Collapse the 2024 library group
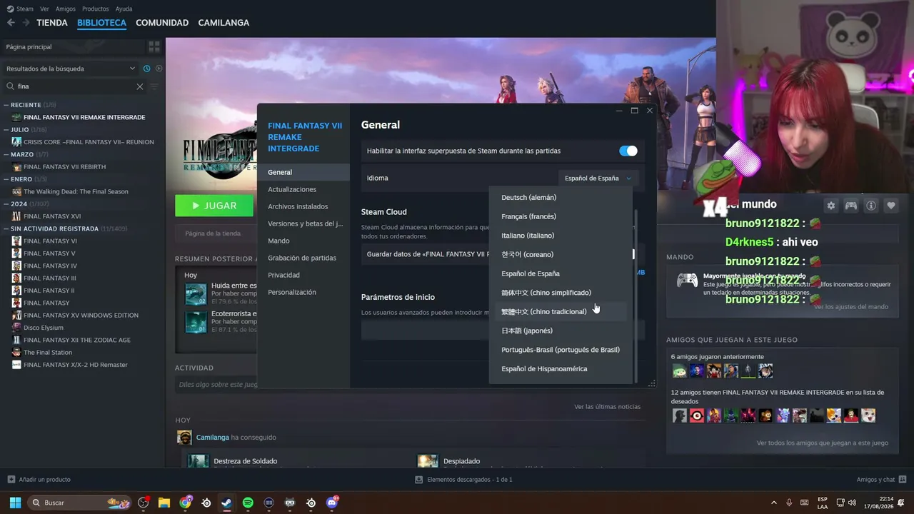Screen dimensions: 914x514 pyautogui.click(x=6, y=204)
